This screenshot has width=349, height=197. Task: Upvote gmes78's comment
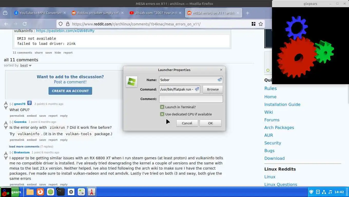6,103
